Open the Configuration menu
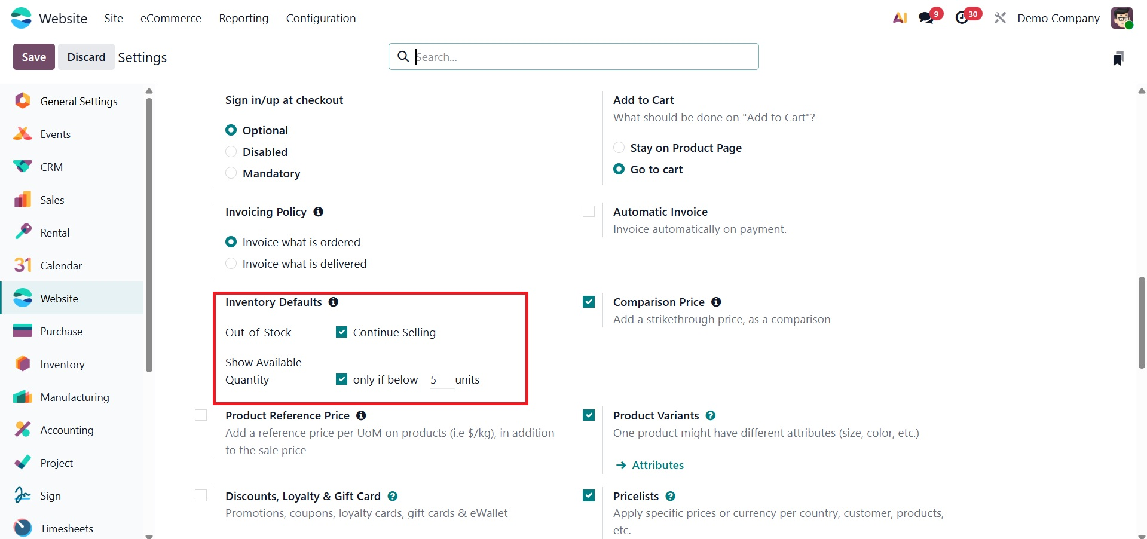 click(x=321, y=19)
